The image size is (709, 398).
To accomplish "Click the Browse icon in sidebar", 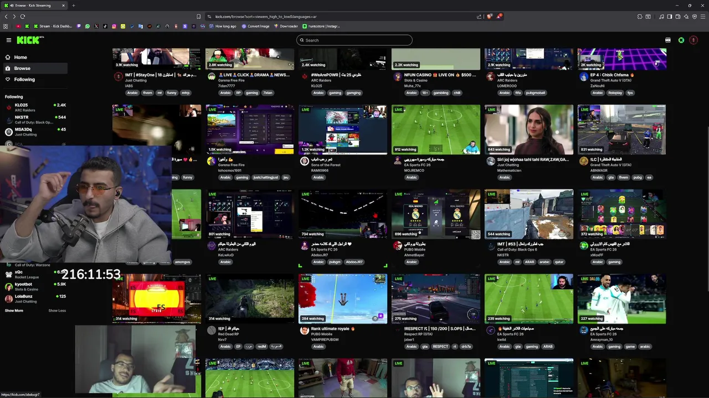I will pyautogui.click(x=8, y=69).
